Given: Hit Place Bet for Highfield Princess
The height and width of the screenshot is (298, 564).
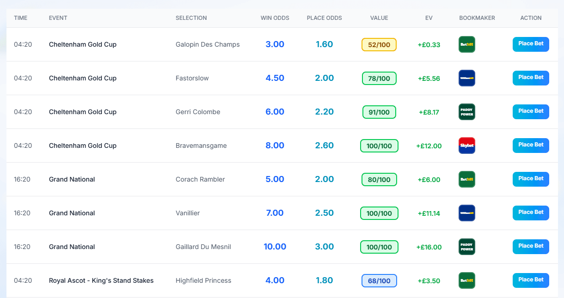Looking at the screenshot, I should point(531,280).
